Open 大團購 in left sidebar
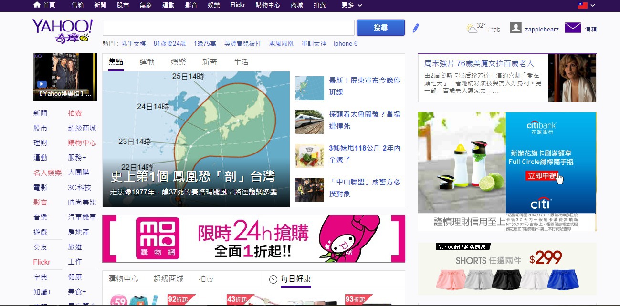The width and height of the screenshot is (620, 306). tap(79, 173)
